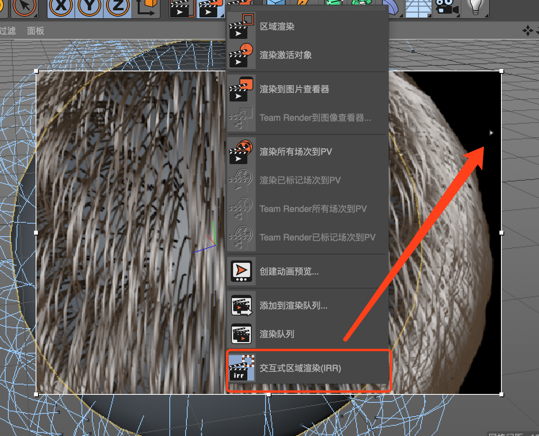
Task: Select the render to Picture Viewer toolbar icon
Action: (209, 8)
